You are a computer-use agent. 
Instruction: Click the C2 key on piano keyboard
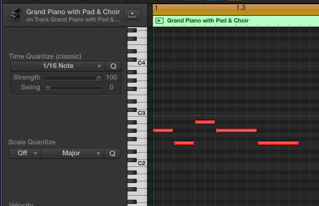[137, 163]
